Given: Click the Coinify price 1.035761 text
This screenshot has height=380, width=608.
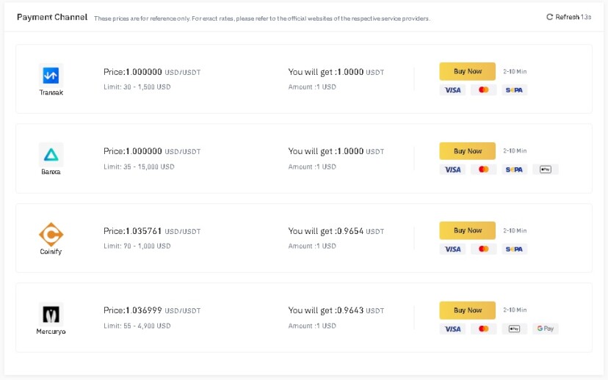Looking at the screenshot, I should click(x=143, y=231).
